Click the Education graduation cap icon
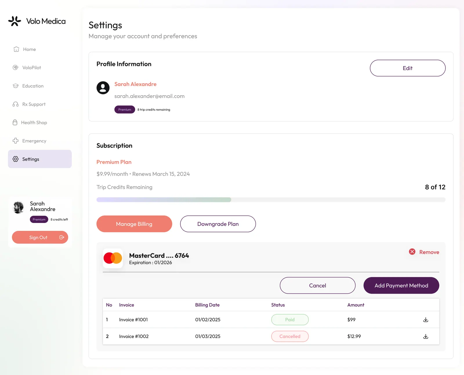Viewport: 464px width, 375px height. pos(16,86)
